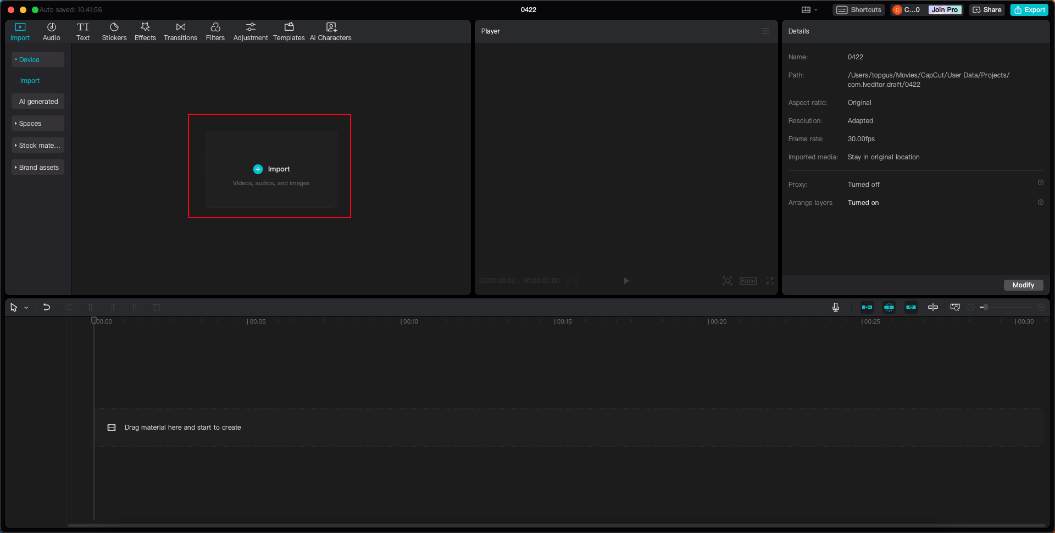Toggle clip linkage
Image resolution: width=1055 pixels, height=533 pixels.
pos(911,307)
